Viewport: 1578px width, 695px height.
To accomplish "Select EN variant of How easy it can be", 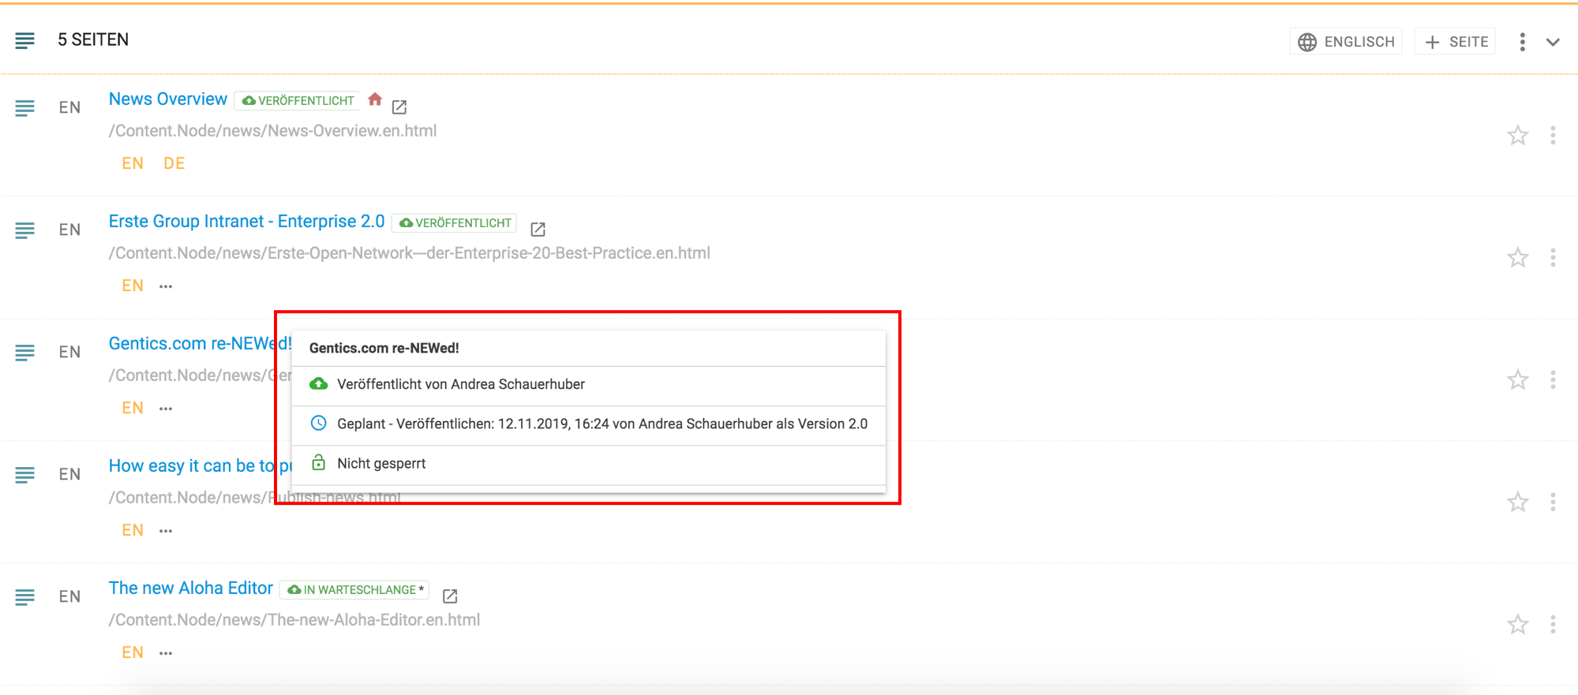I will (x=133, y=530).
